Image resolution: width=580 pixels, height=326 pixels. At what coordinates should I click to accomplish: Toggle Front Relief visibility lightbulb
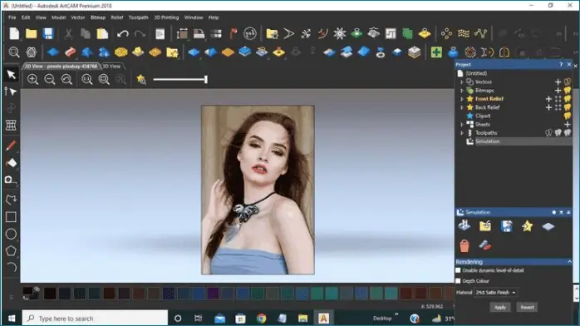point(568,99)
